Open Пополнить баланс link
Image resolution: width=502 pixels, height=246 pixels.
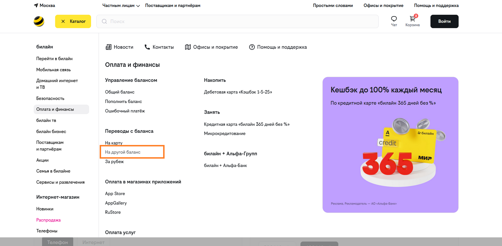123,101
